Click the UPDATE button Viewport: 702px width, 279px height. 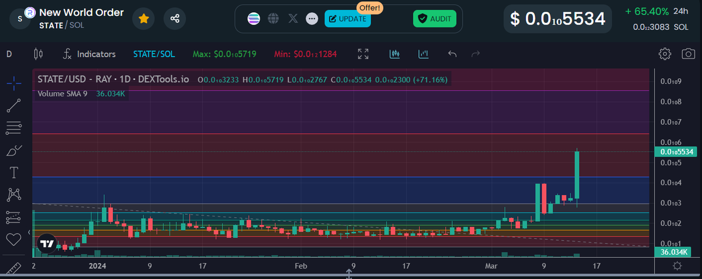pos(347,19)
